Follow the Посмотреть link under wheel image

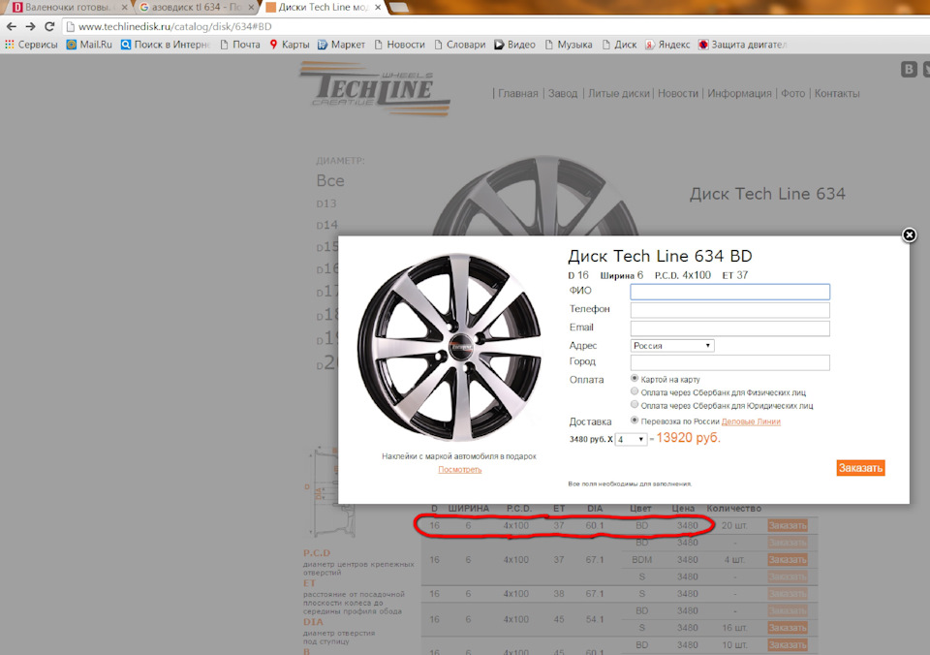pos(459,470)
